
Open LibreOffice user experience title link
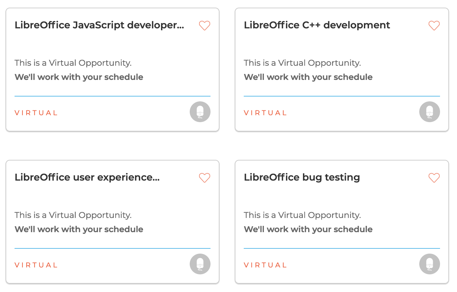point(87,177)
